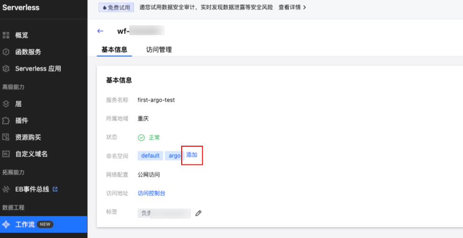Click the 工作流 workflow icon
Image resolution: width=463 pixels, height=238 pixels.
click(x=6, y=224)
